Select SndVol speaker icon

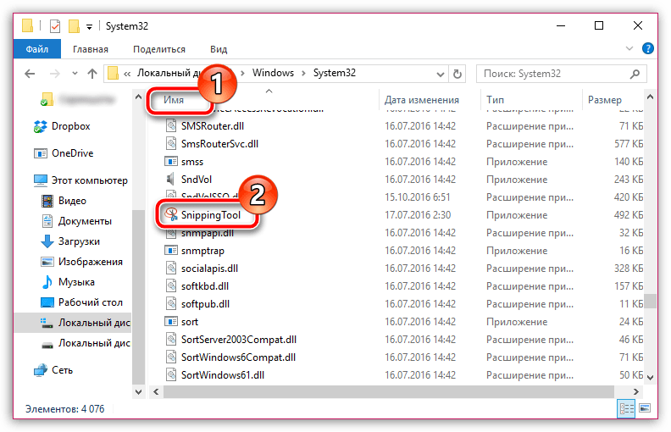(170, 180)
